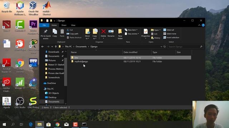This screenshot has width=229, height=128.
Task: Open OneDrive in navigation pane
Action: click(51, 83)
